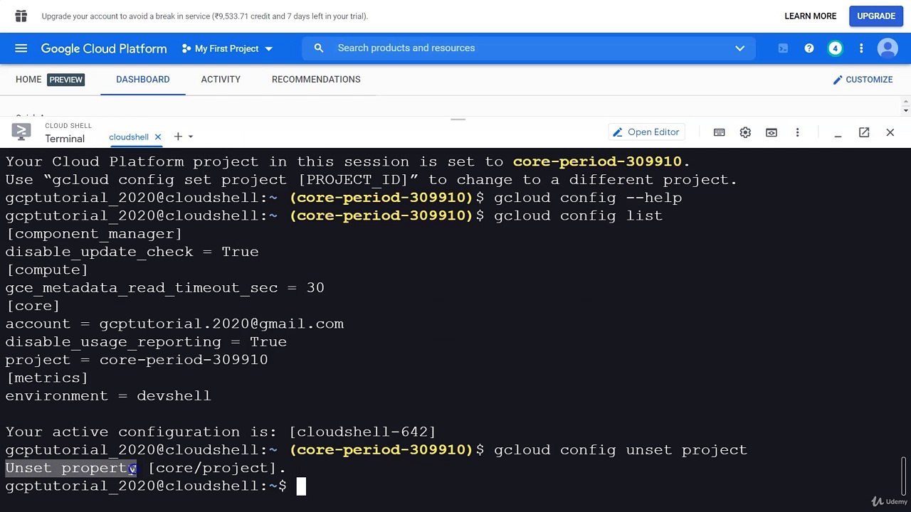Screen dimensions: 911x512
Task: Open the Help question mark icon
Action: 809,48
